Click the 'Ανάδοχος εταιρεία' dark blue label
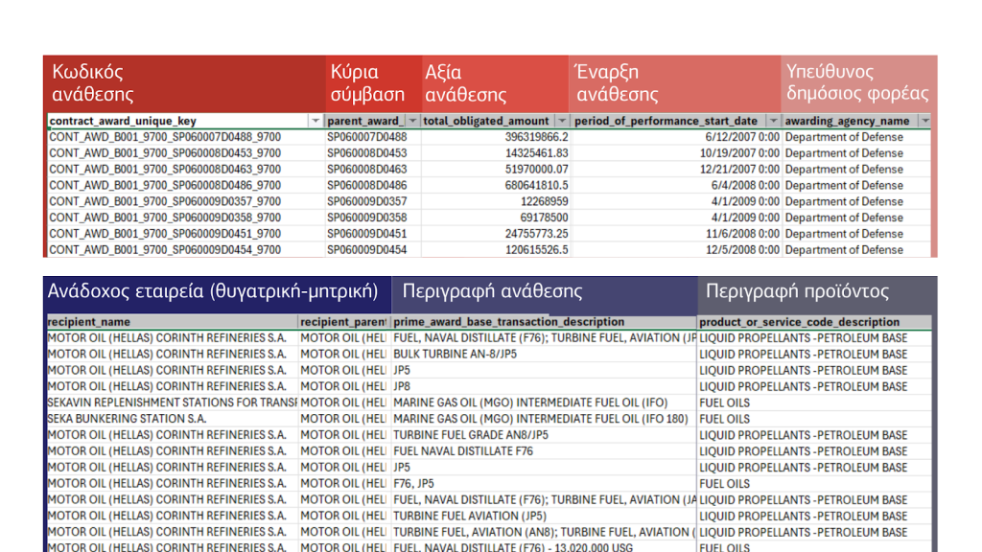Screen dimensions: 982x552 (217, 292)
